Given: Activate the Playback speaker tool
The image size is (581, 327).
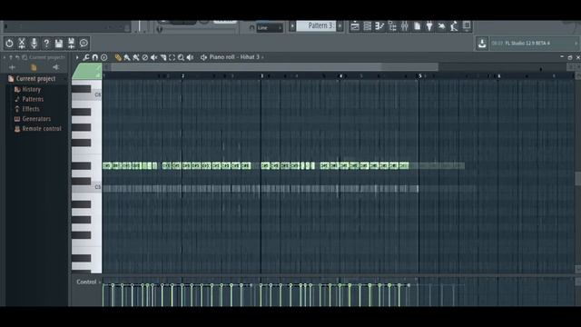Looking at the screenshot, I should tap(190, 57).
